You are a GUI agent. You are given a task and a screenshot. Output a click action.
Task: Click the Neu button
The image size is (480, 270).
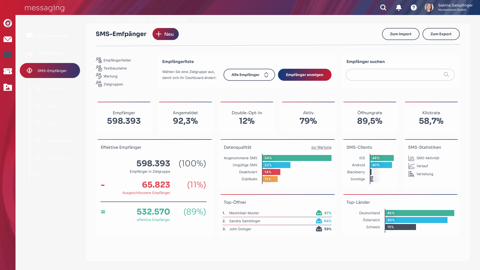pos(165,34)
